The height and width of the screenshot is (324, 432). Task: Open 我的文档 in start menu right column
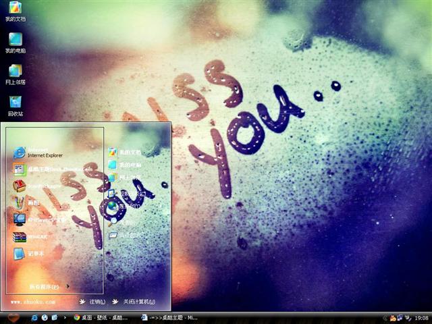[x=124, y=152]
